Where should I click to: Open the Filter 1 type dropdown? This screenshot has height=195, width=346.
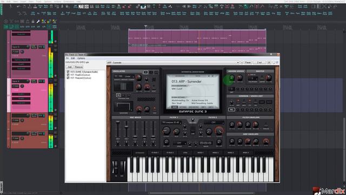[x=171, y=122]
